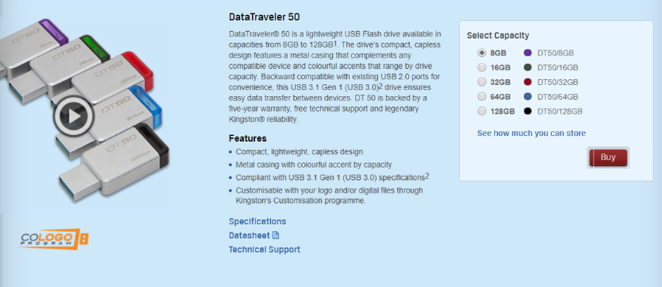
Task: Open the See how much you can store link
Action: click(531, 134)
